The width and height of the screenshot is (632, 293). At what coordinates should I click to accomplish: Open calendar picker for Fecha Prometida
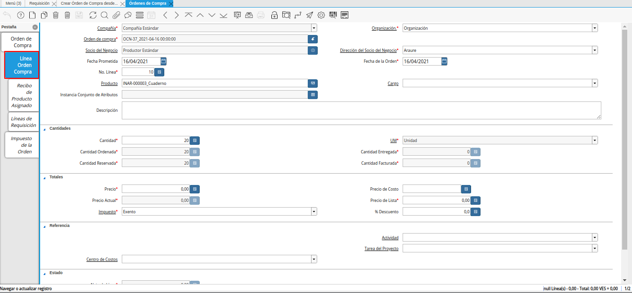tap(163, 61)
